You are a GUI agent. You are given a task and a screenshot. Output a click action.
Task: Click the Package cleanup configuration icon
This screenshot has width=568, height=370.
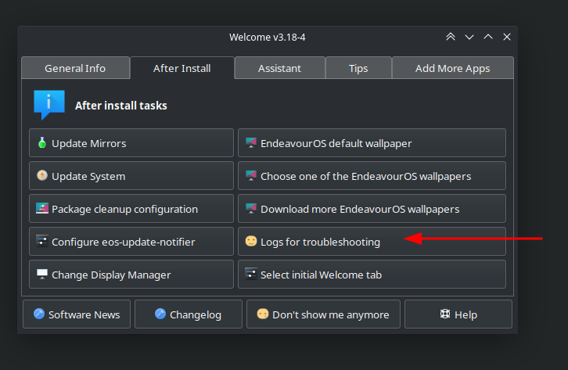42,209
